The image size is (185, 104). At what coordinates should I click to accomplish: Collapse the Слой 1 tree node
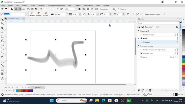point(139,38)
